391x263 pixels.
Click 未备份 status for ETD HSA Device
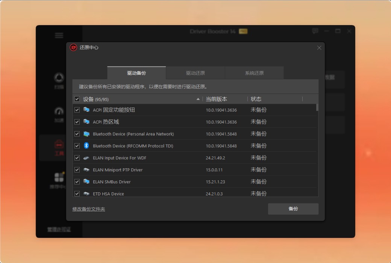258,193
